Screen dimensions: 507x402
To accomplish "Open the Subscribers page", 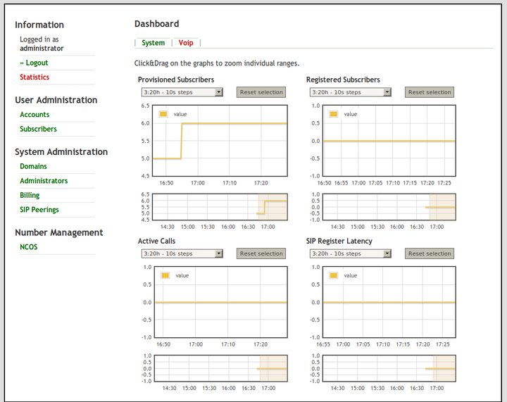I will [x=38, y=129].
